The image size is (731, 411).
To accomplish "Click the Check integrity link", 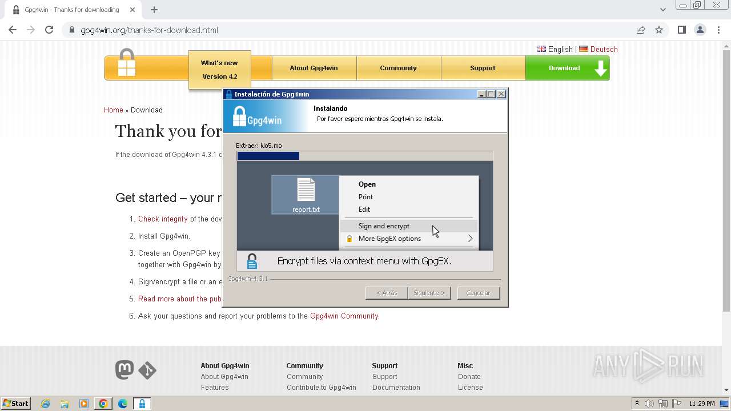I will [x=163, y=219].
